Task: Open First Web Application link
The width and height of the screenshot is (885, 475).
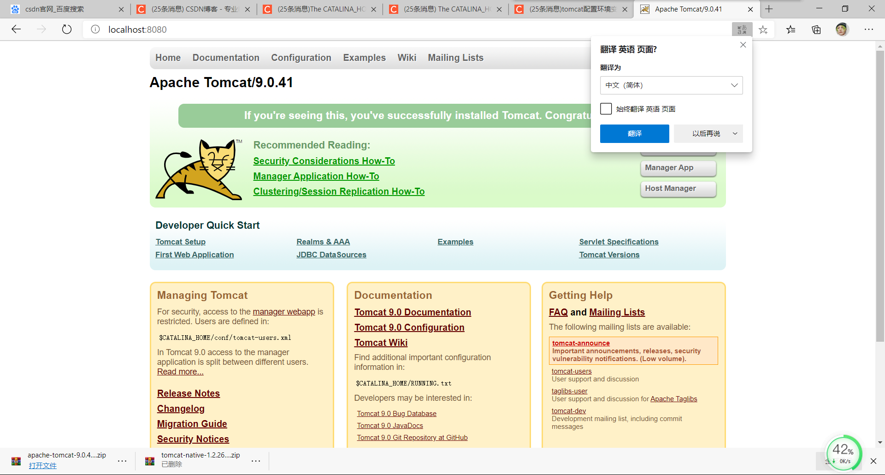Action: 195,255
